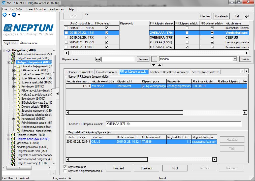Click the Adatmódosítási kérelmek node icon
The width and height of the screenshot is (255, 181).
click(x=13, y=54)
